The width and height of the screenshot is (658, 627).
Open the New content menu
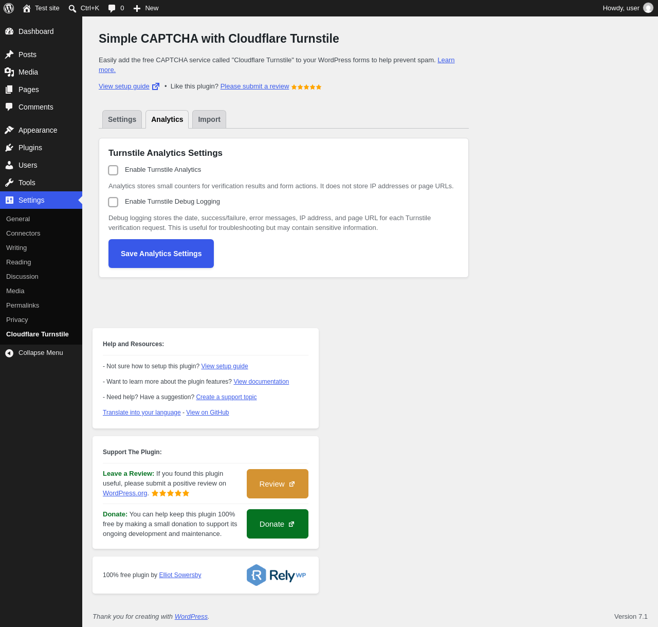(x=146, y=8)
